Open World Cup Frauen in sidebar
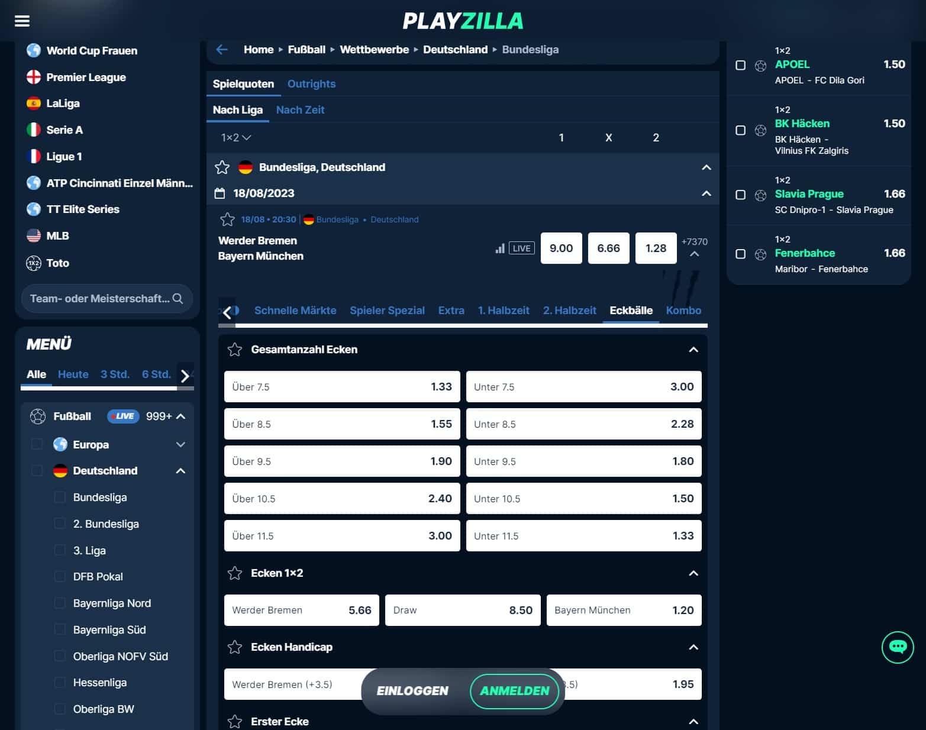 tap(92, 51)
